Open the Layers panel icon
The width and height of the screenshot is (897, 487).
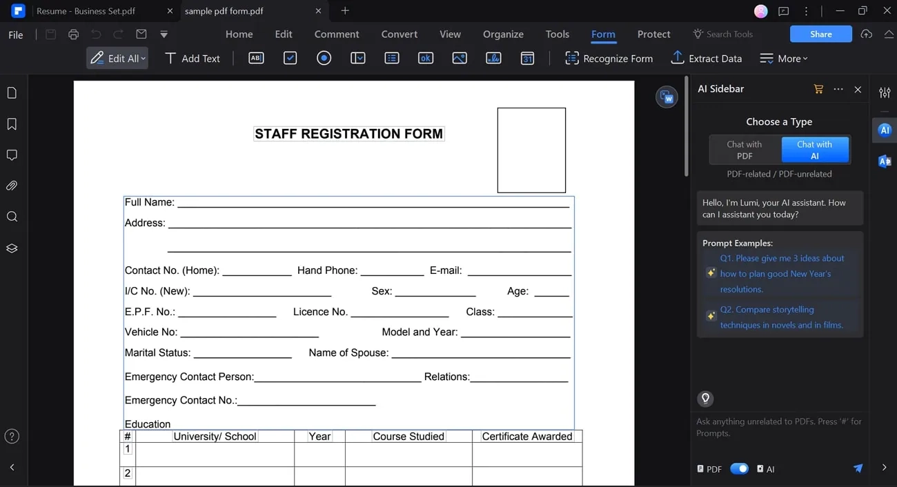[12, 248]
